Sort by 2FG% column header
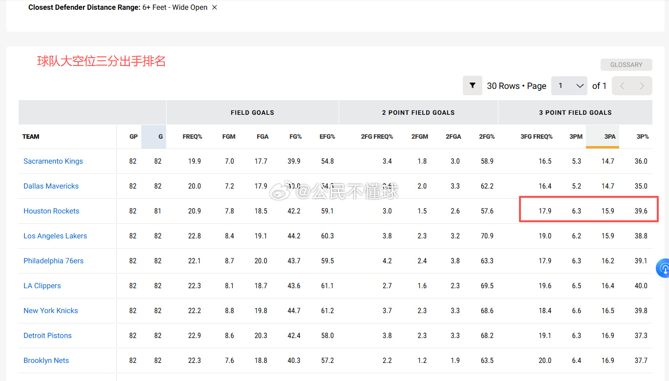This screenshot has width=669, height=381. 487,137
